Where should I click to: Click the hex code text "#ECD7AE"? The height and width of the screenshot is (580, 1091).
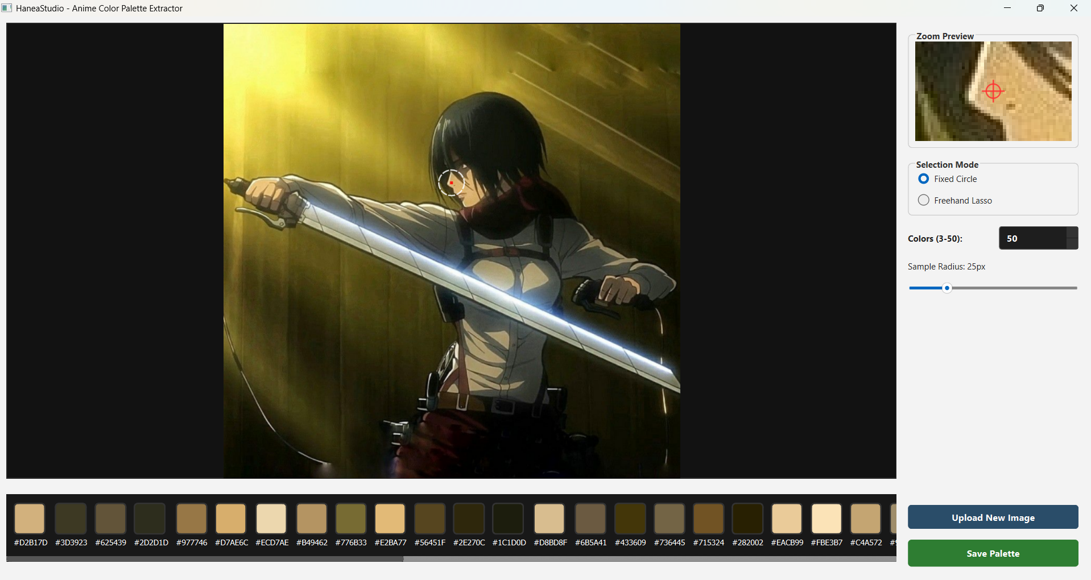[272, 542]
